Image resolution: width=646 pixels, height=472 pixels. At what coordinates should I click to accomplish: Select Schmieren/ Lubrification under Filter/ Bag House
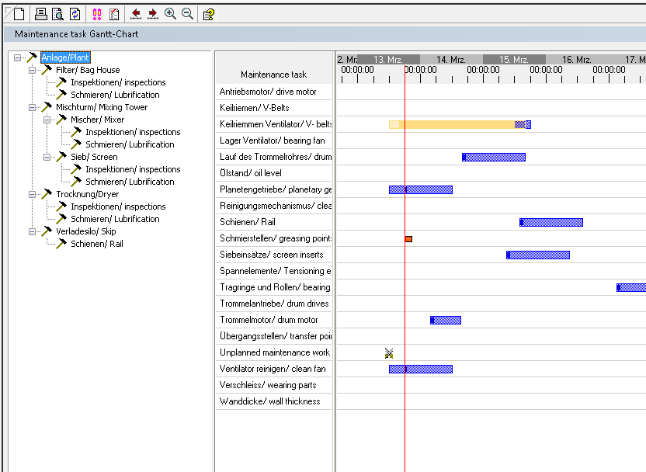coord(115,95)
